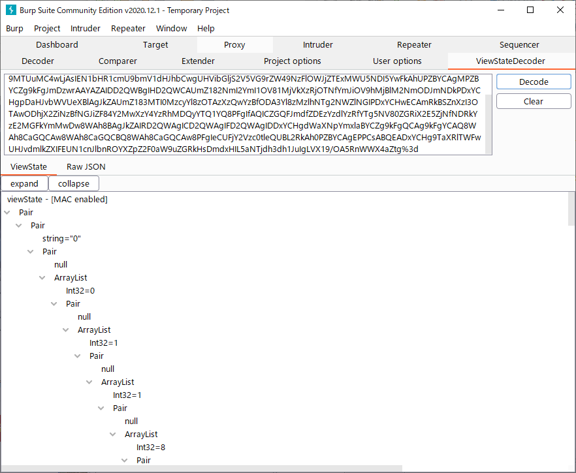Image resolution: width=576 pixels, height=473 pixels.
Task: Collapse the Pair node under string="0"
Action: [x=31, y=251]
